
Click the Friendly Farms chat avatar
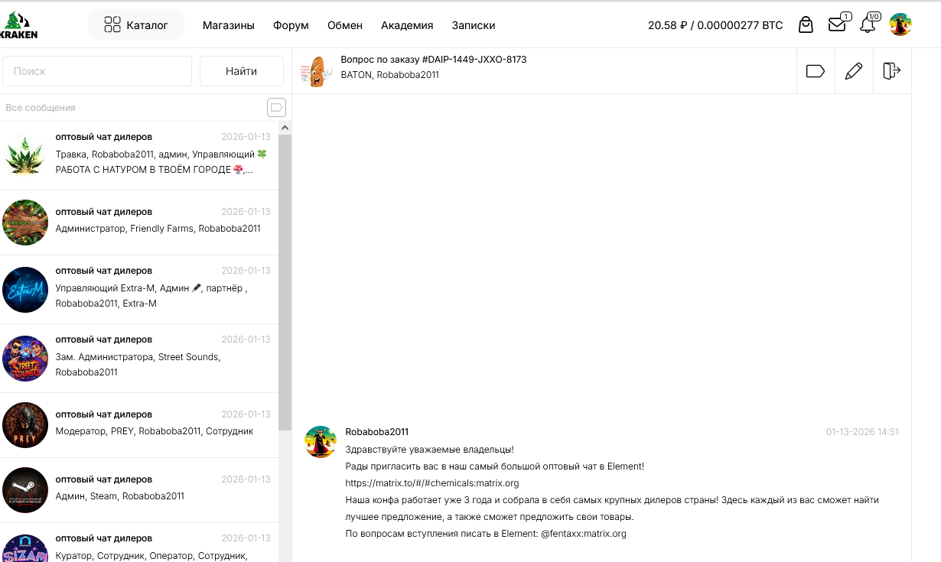pyautogui.click(x=25, y=223)
